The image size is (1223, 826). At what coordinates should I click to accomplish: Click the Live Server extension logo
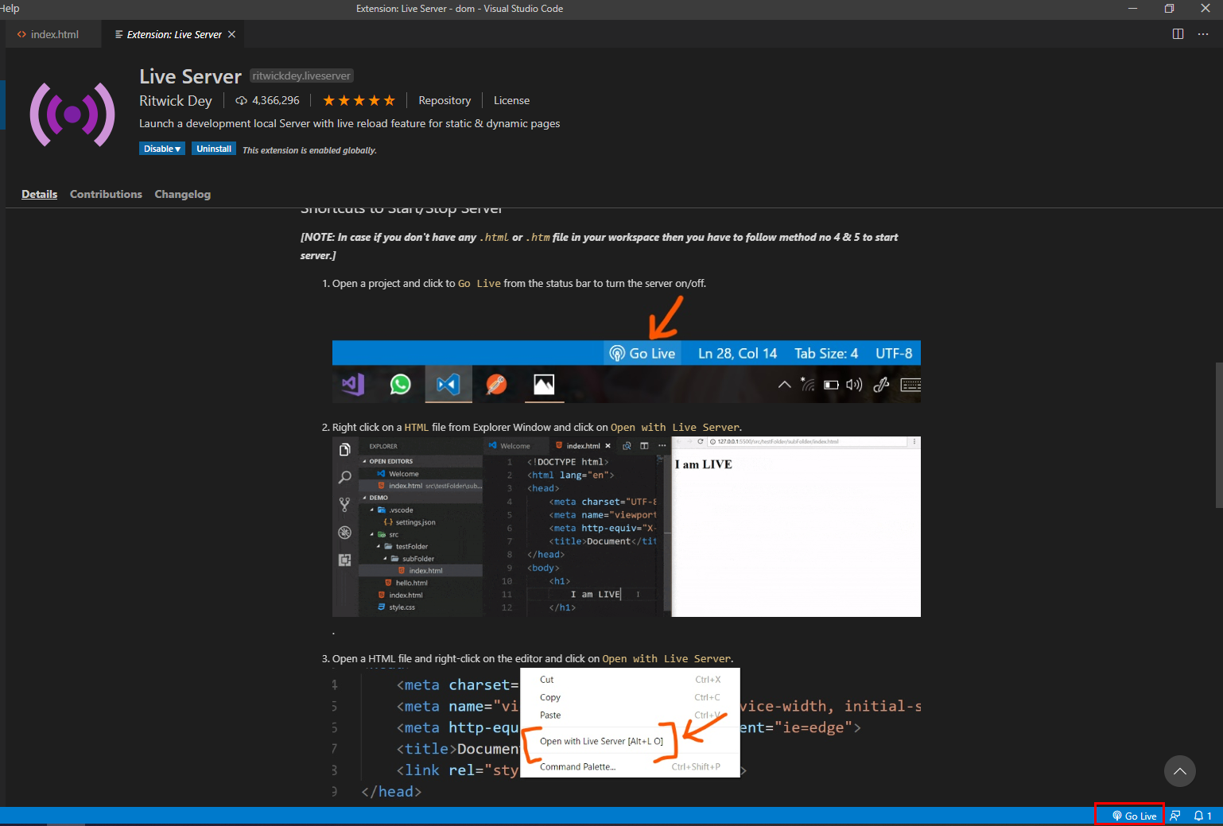point(72,114)
